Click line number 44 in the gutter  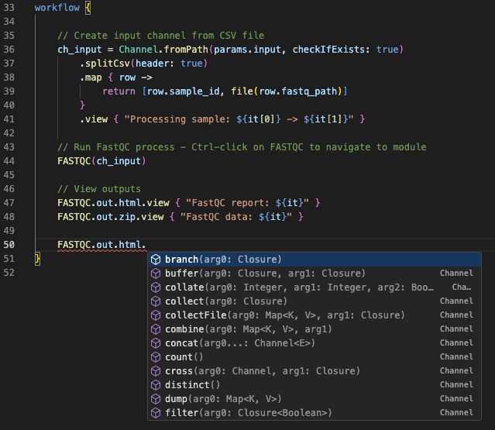point(9,161)
